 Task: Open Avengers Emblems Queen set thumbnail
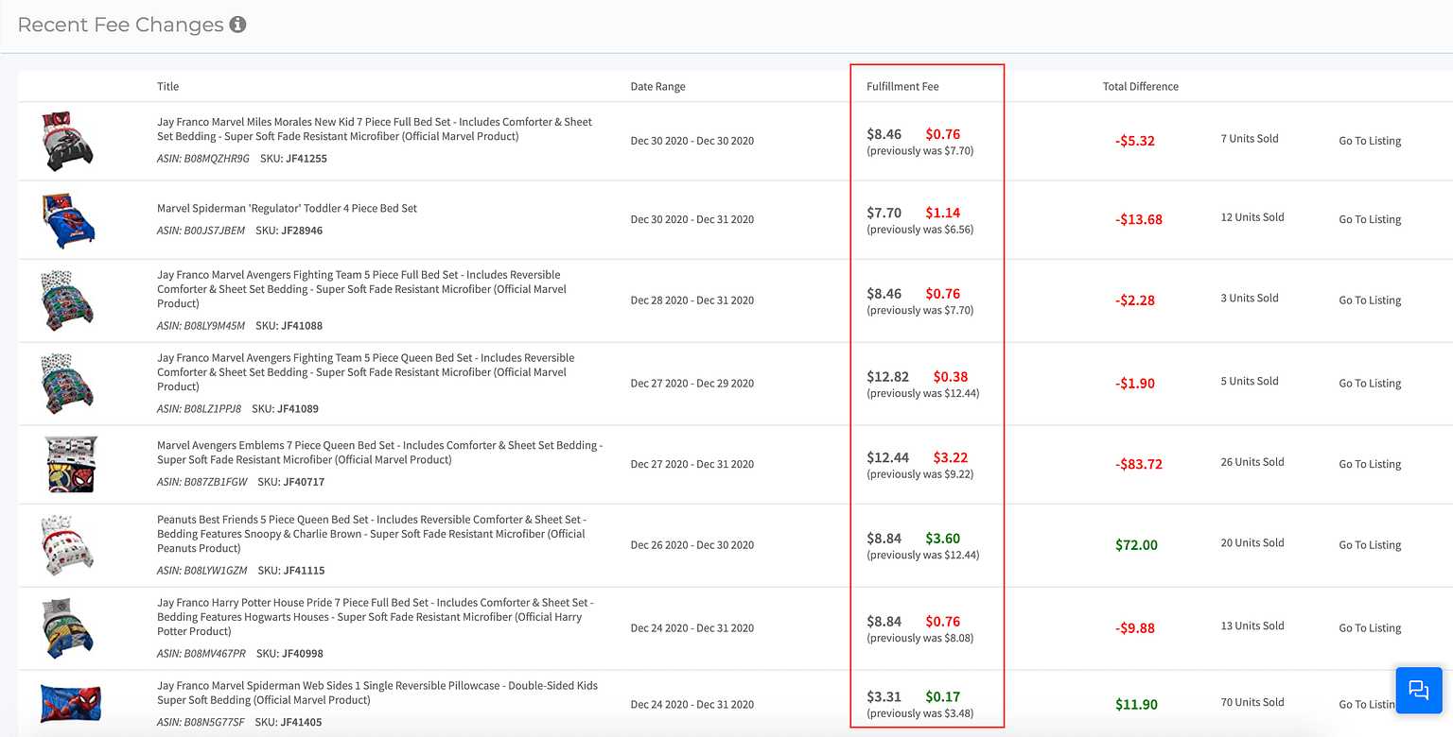[71, 464]
